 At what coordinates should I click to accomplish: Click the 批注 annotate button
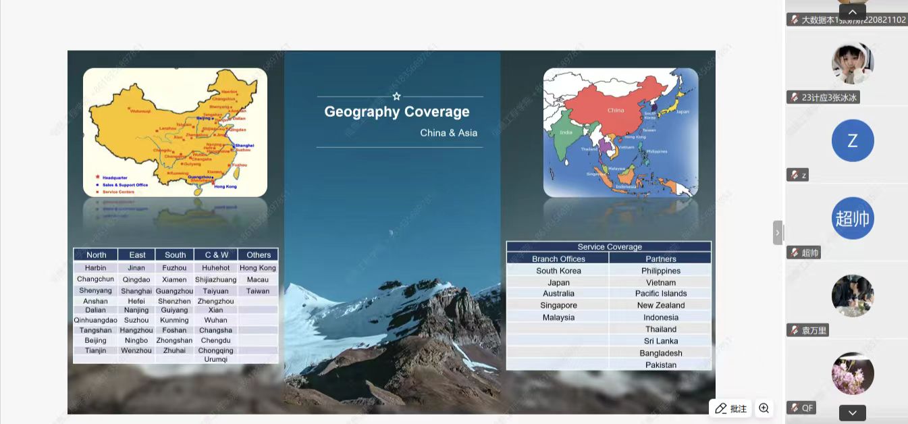pos(731,408)
